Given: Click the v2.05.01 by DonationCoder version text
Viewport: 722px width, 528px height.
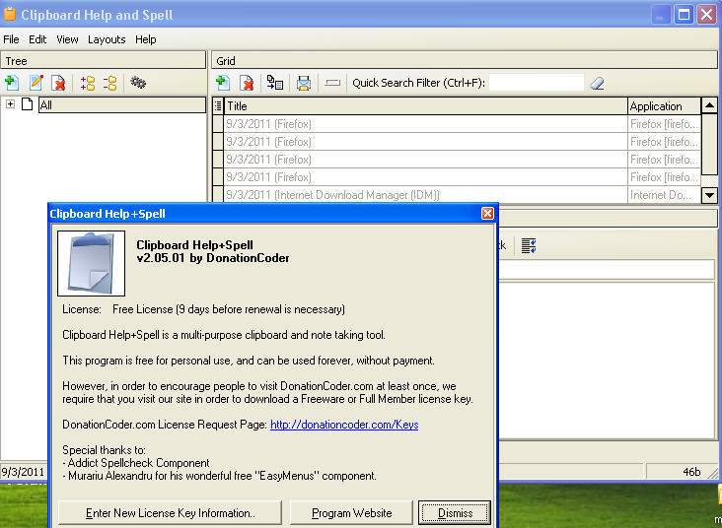Looking at the screenshot, I should click(x=213, y=258).
